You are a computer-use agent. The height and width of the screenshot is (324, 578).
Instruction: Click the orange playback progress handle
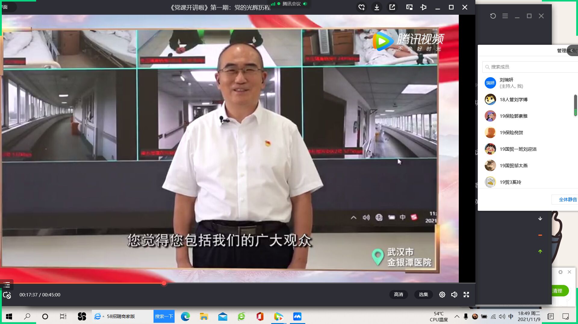point(164,283)
